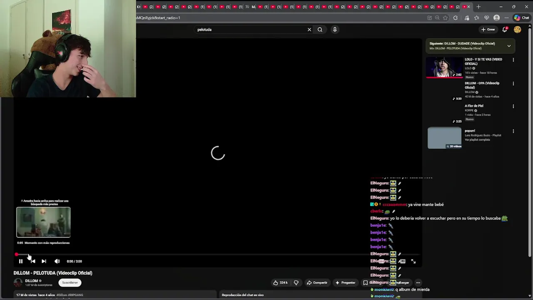
Task: Open options for 'DILLOM - OPA' video
Action: point(513,84)
